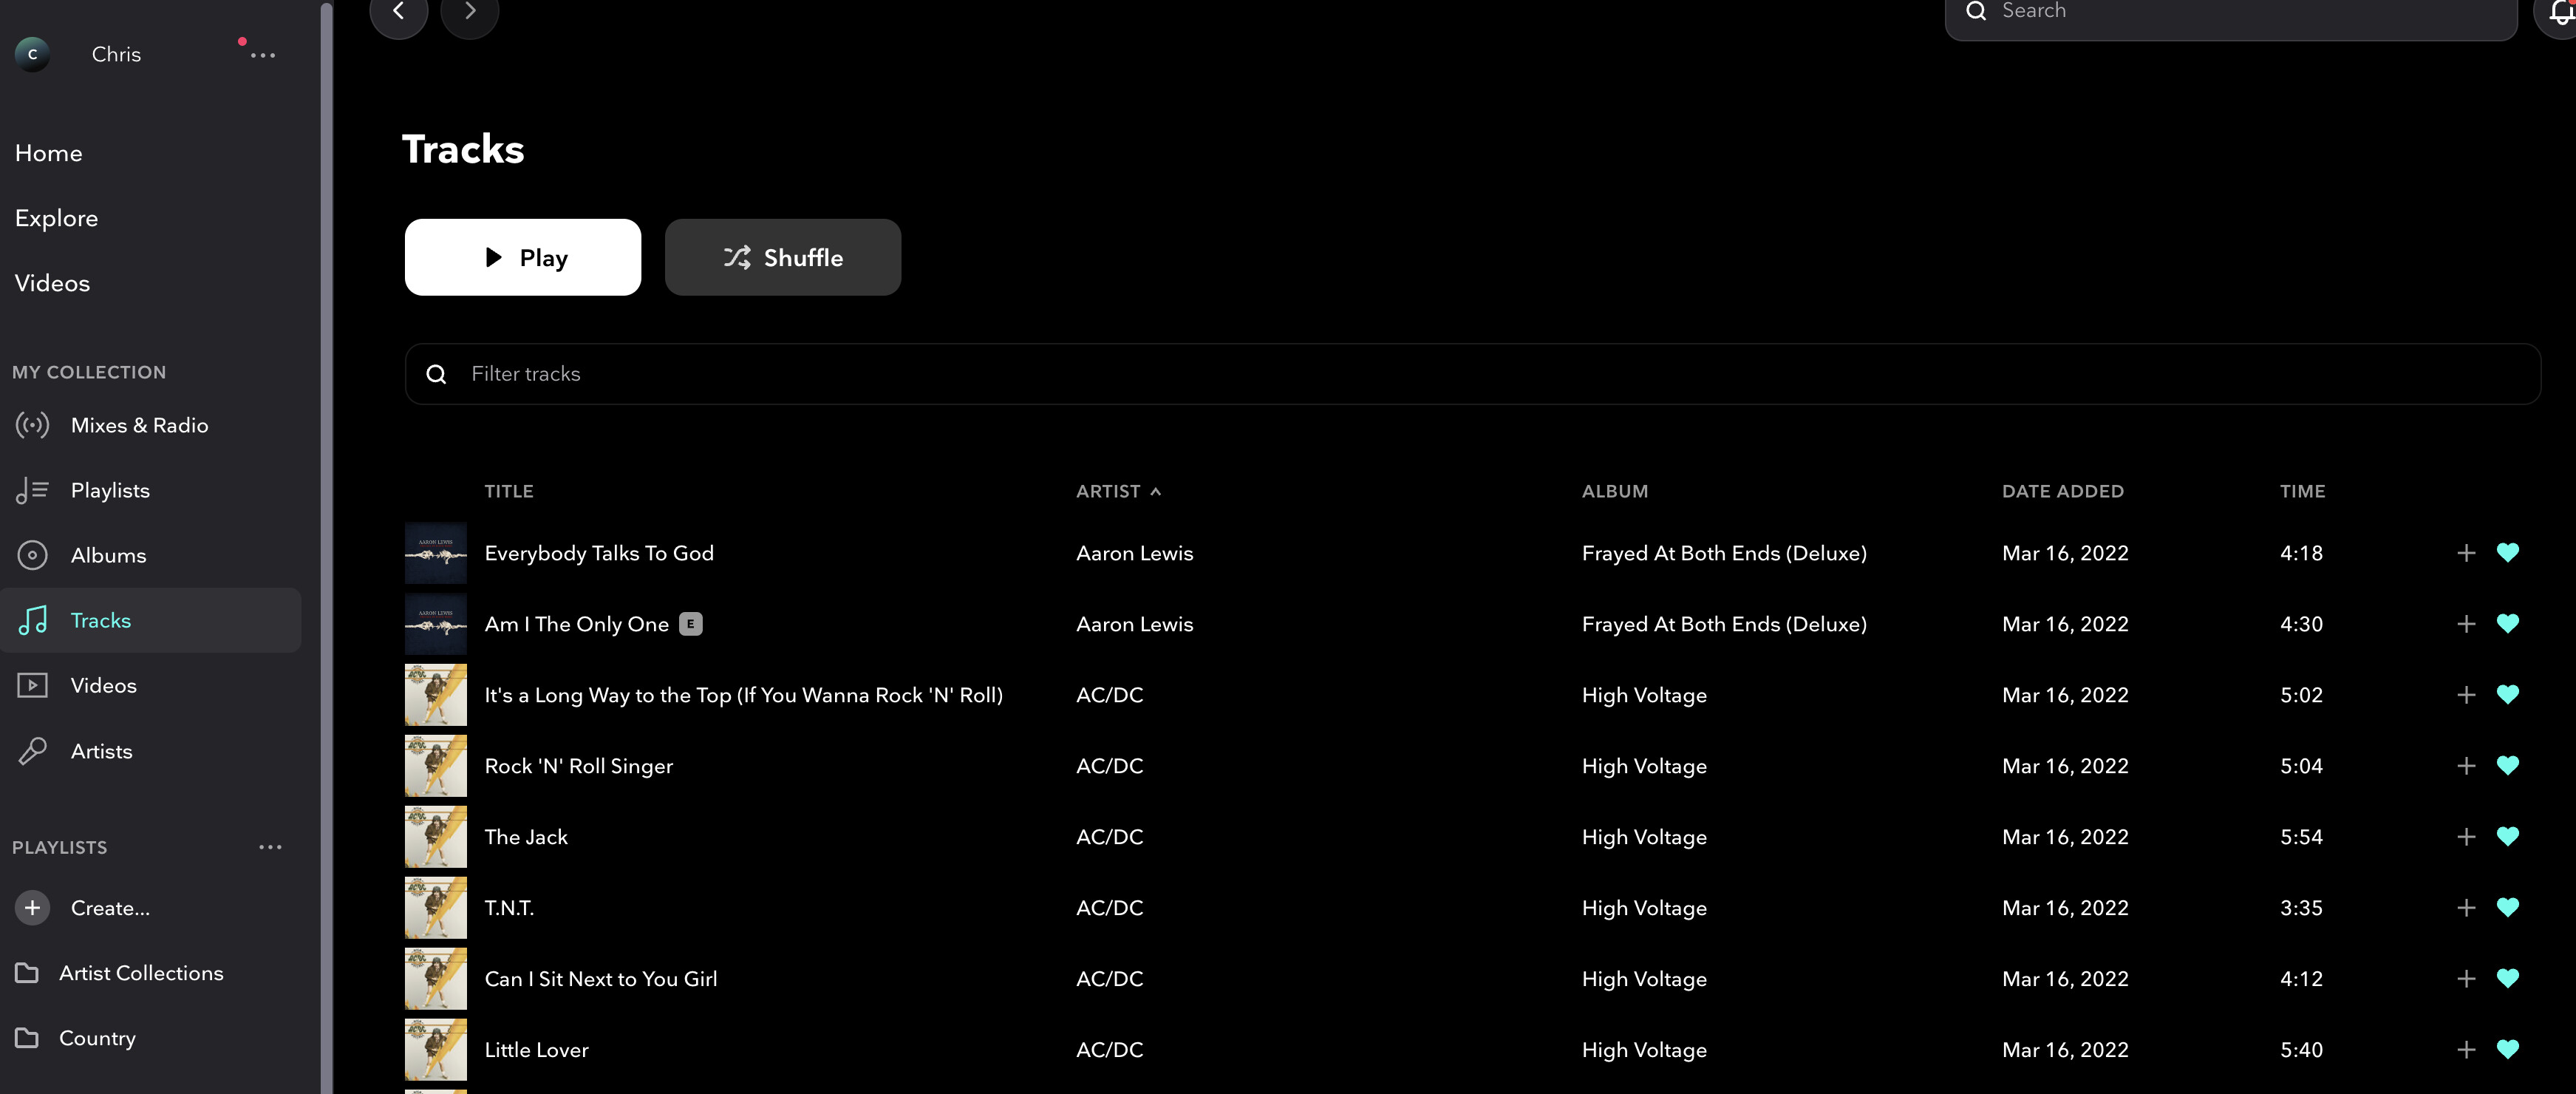
Task: Toggle heart on The Jack
Action: click(x=2507, y=836)
